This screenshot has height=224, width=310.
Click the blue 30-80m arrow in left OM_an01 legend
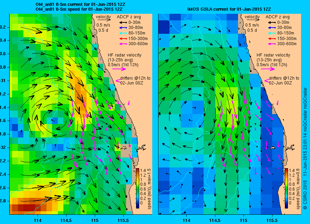click(123, 28)
